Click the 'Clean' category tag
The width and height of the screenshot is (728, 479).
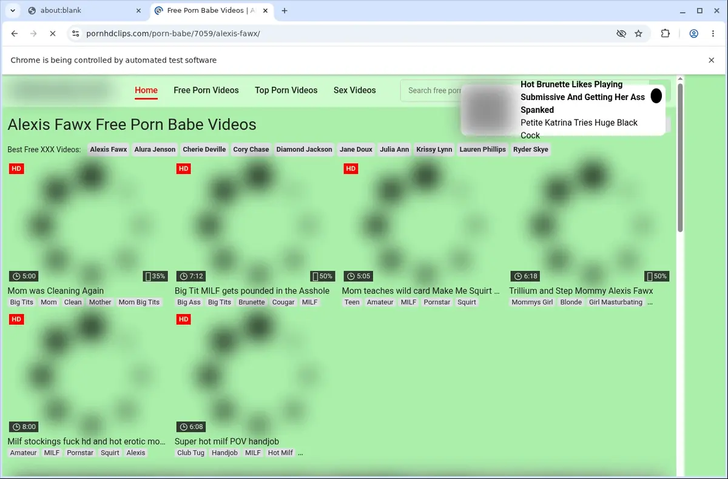click(x=73, y=302)
